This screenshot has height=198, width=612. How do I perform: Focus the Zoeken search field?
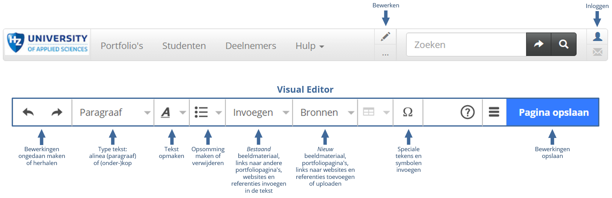pyautogui.click(x=466, y=45)
